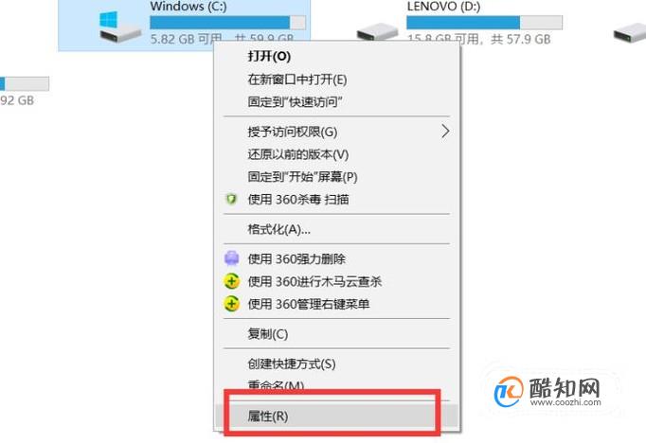The image size is (646, 443).
Task: Choose 在新窗口中打开(E)
Action: 297,80
